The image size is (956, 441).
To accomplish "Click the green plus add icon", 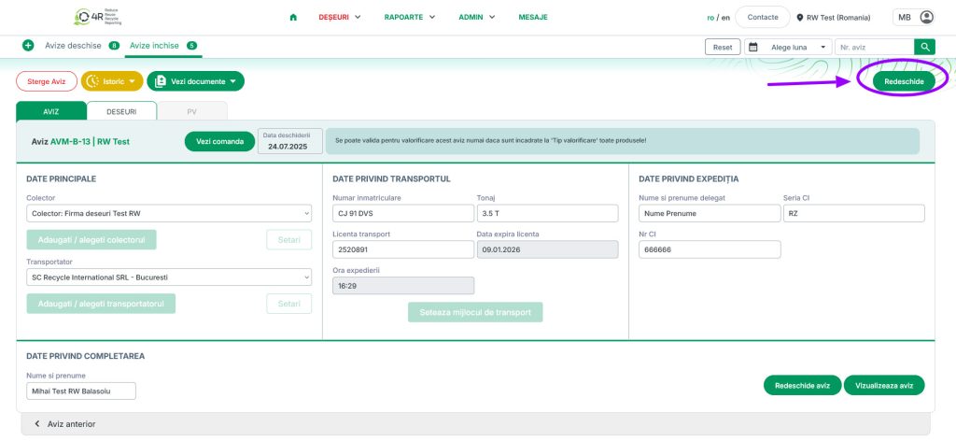I will (x=28, y=45).
